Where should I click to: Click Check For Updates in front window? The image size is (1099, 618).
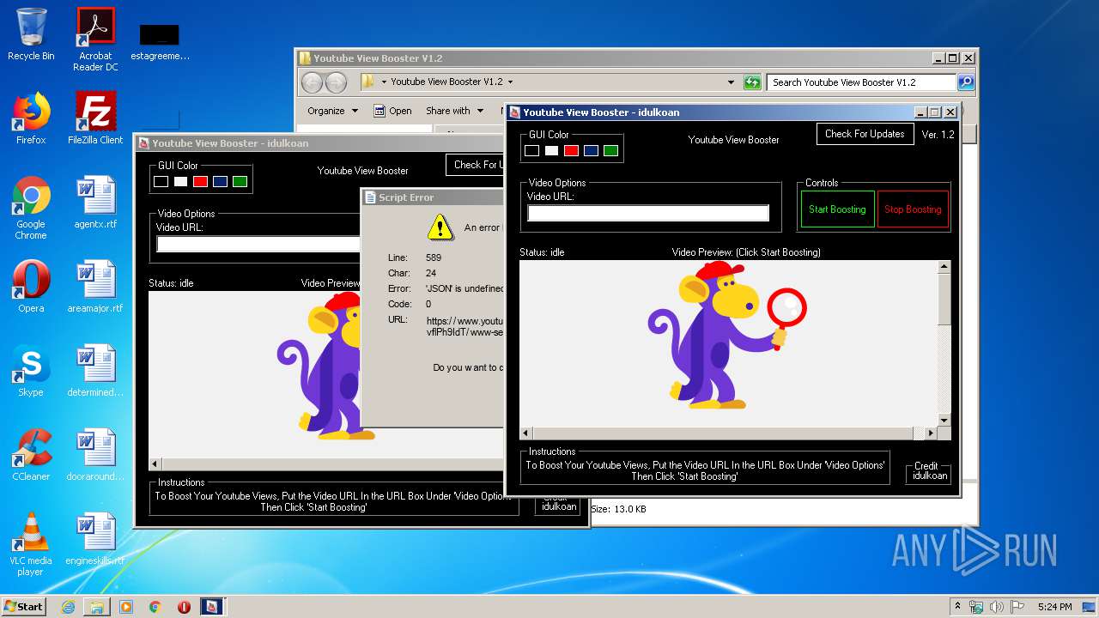[x=865, y=134]
